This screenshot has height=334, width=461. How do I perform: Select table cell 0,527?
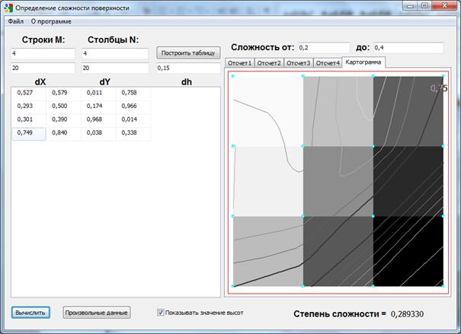[28, 93]
